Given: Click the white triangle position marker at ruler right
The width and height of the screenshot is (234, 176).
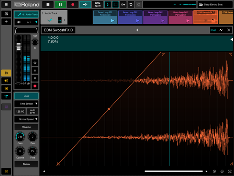Looking at the screenshot, I should tap(231, 40).
